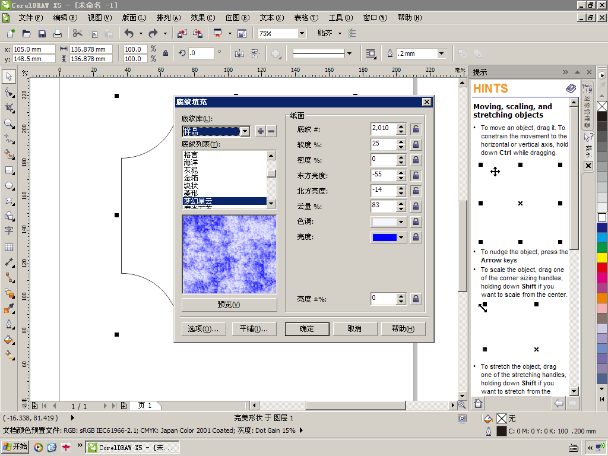Expand the undo history arrow
608x456 pixels.
tap(141, 33)
